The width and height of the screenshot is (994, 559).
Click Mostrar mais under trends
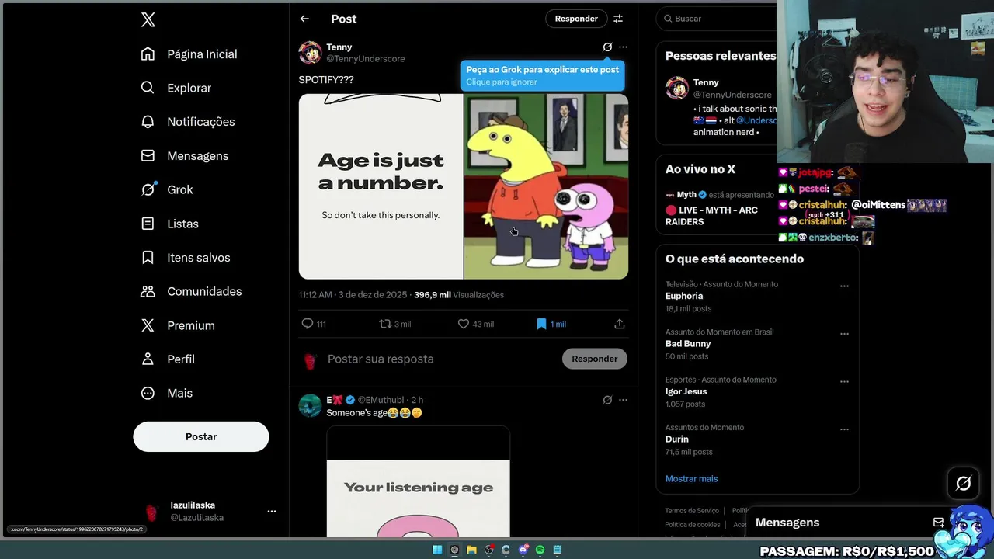coord(691,479)
